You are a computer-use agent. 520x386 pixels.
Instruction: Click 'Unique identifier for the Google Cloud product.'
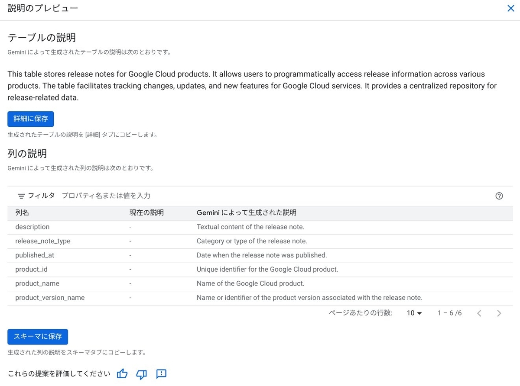click(x=267, y=269)
